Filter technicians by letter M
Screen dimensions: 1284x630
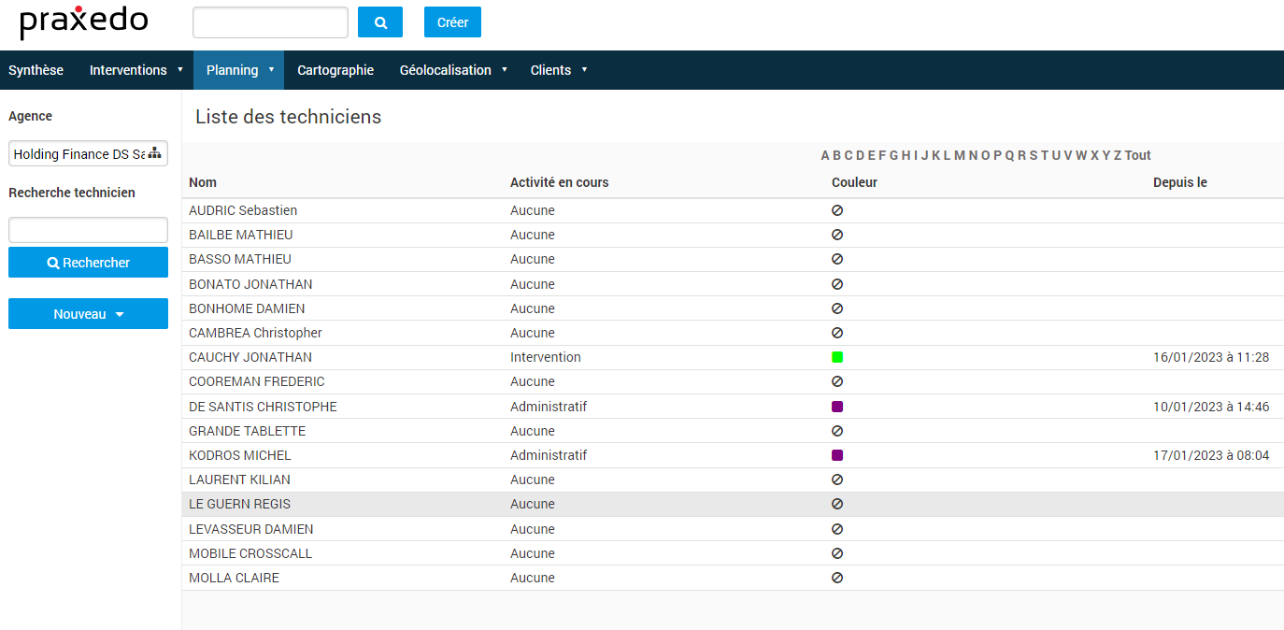pyautogui.click(x=959, y=155)
